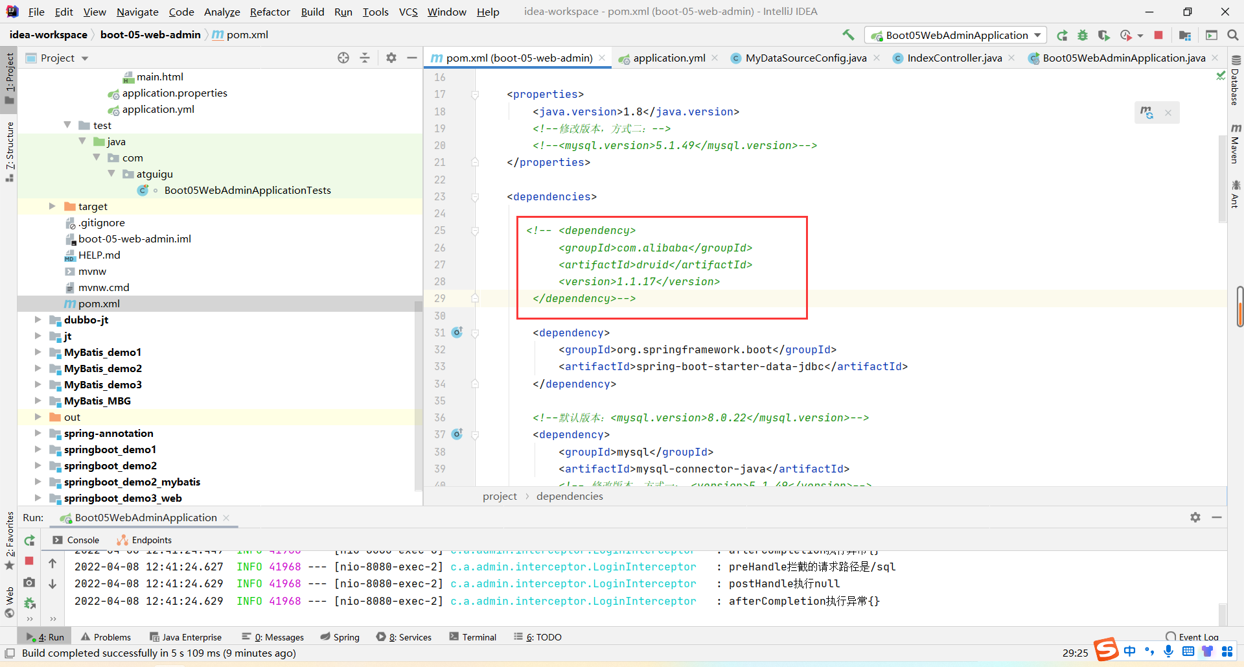
Task: Open the Terminal tool window button
Action: pyautogui.click(x=473, y=637)
